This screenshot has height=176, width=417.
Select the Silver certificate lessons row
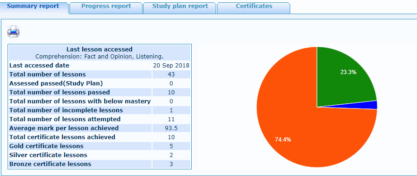100,155
